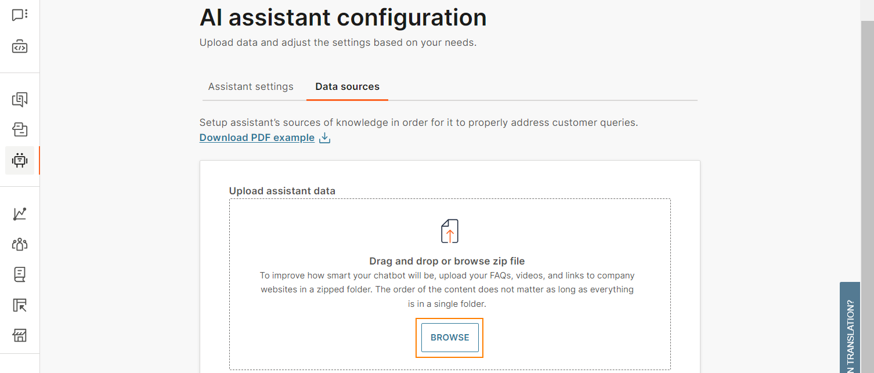Open the scroll document sidebar icon
This screenshot has width=874, height=373.
point(20,274)
